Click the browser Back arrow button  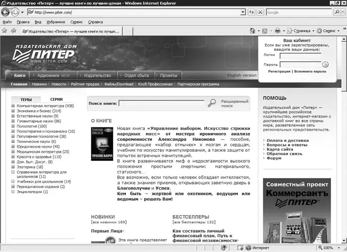[5, 12]
